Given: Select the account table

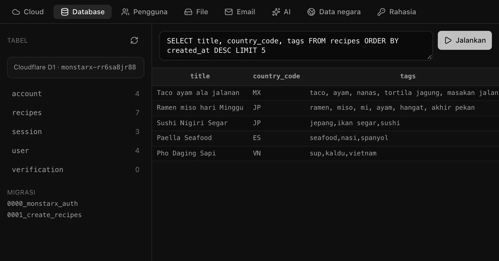Looking at the screenshot, I should coord(76,94).
